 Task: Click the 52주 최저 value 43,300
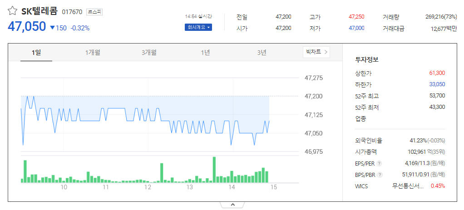click(x=437, y=107)
